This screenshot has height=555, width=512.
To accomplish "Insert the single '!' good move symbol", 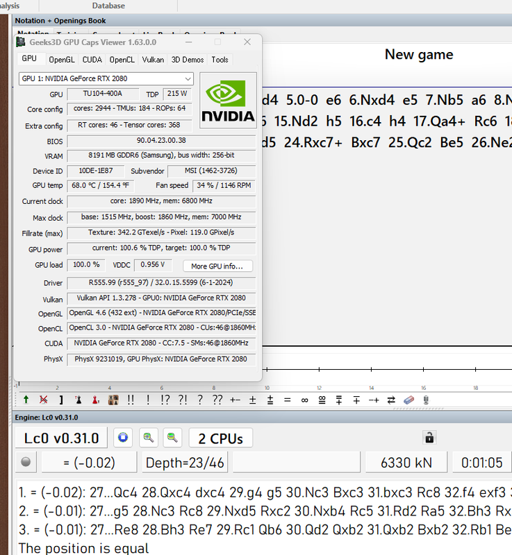I will (148, 400).
